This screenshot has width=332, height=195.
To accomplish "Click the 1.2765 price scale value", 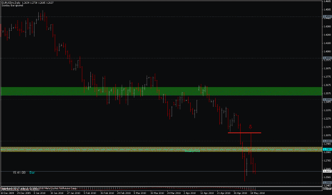I will click(327, 160).
